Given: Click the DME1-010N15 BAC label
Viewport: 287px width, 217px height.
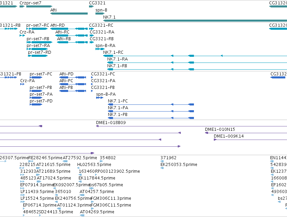Looking at the screenshot, I should (220, 129).
